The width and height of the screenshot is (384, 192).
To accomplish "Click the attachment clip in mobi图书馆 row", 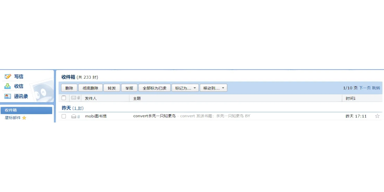I will (79, 117).
